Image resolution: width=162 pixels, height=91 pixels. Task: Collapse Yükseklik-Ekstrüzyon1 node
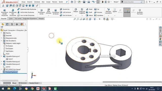[x=1, y=56]
